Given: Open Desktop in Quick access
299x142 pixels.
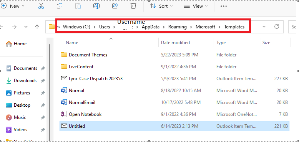Looking at the screenshot, I should click(x=18, y=105).
